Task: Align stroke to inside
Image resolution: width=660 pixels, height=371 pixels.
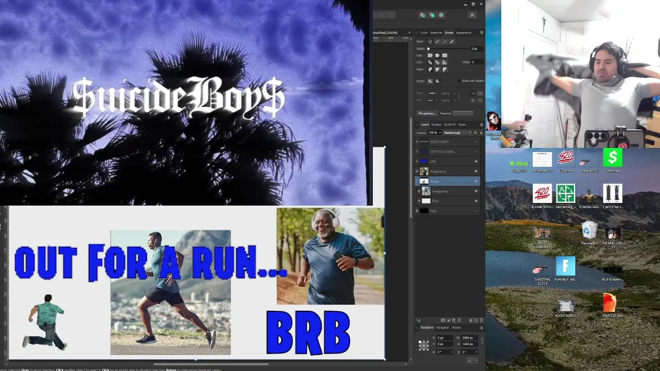Action: click(437, 70)
